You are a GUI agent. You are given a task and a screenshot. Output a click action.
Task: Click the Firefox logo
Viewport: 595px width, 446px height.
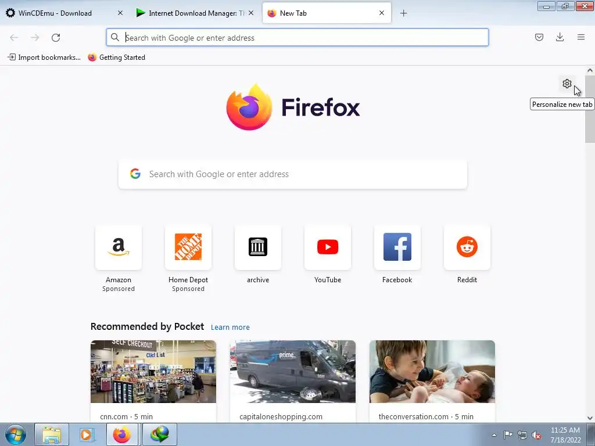[x=293, y=107]
